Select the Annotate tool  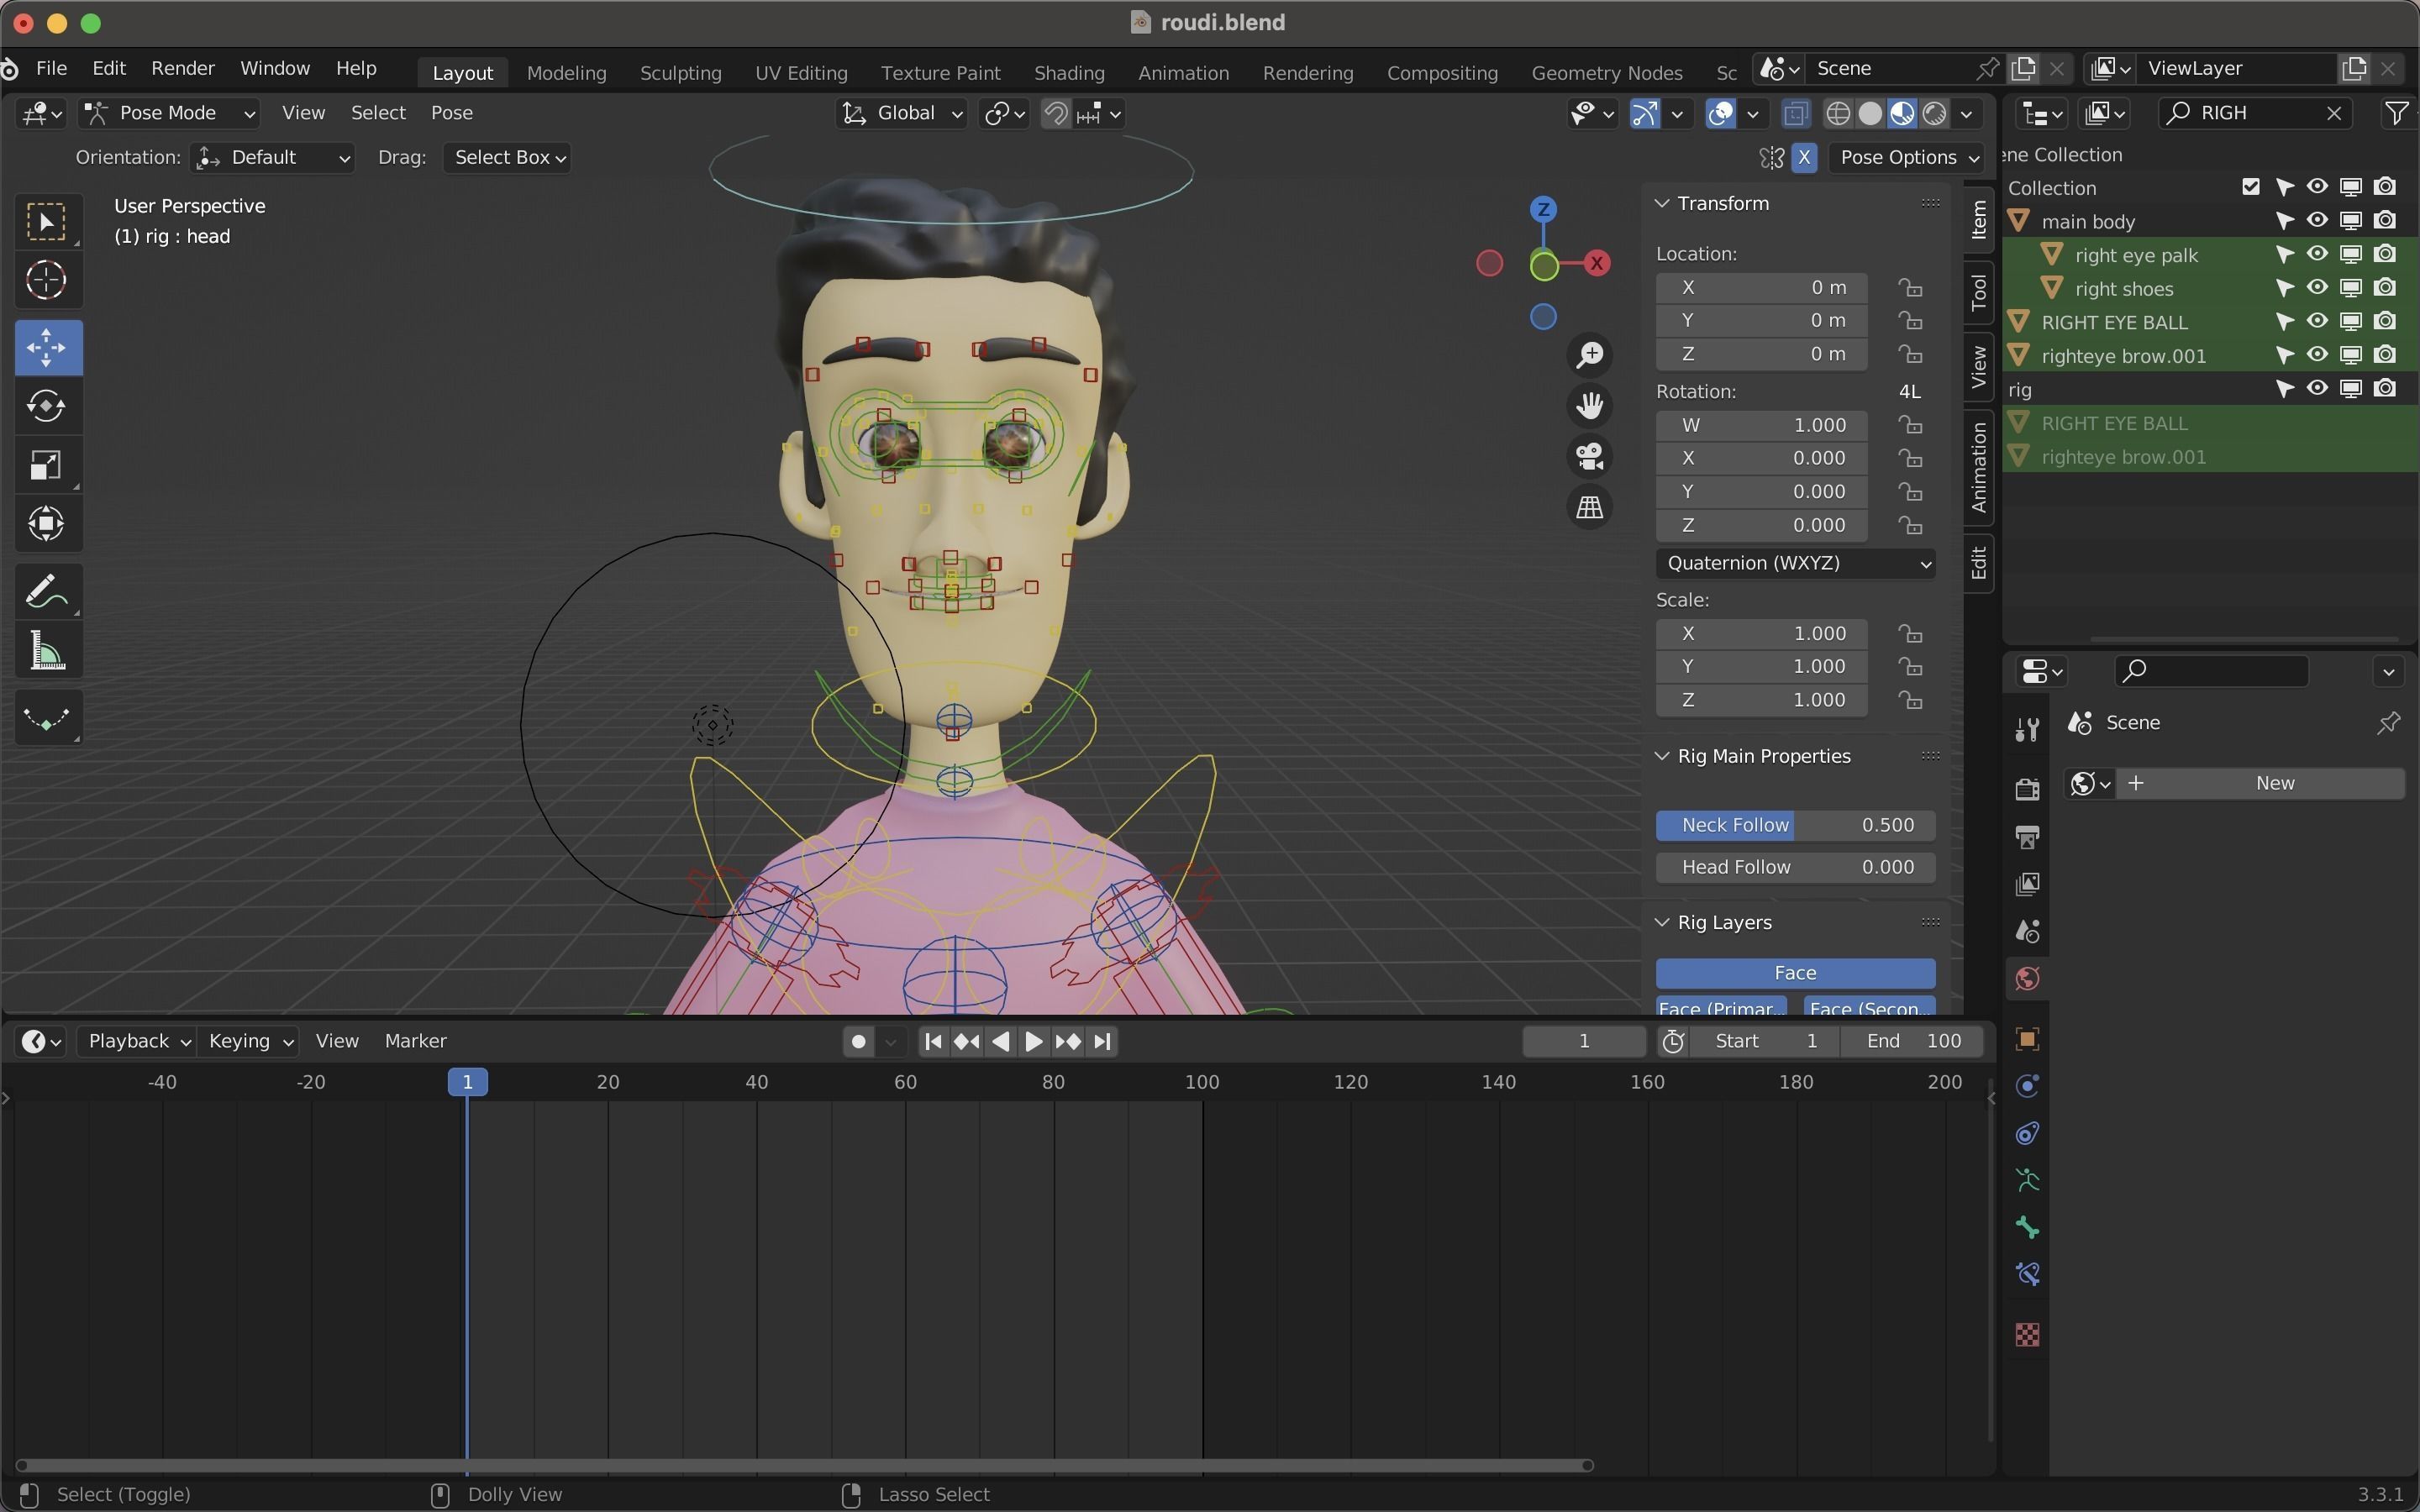click(x=47, y=591)
